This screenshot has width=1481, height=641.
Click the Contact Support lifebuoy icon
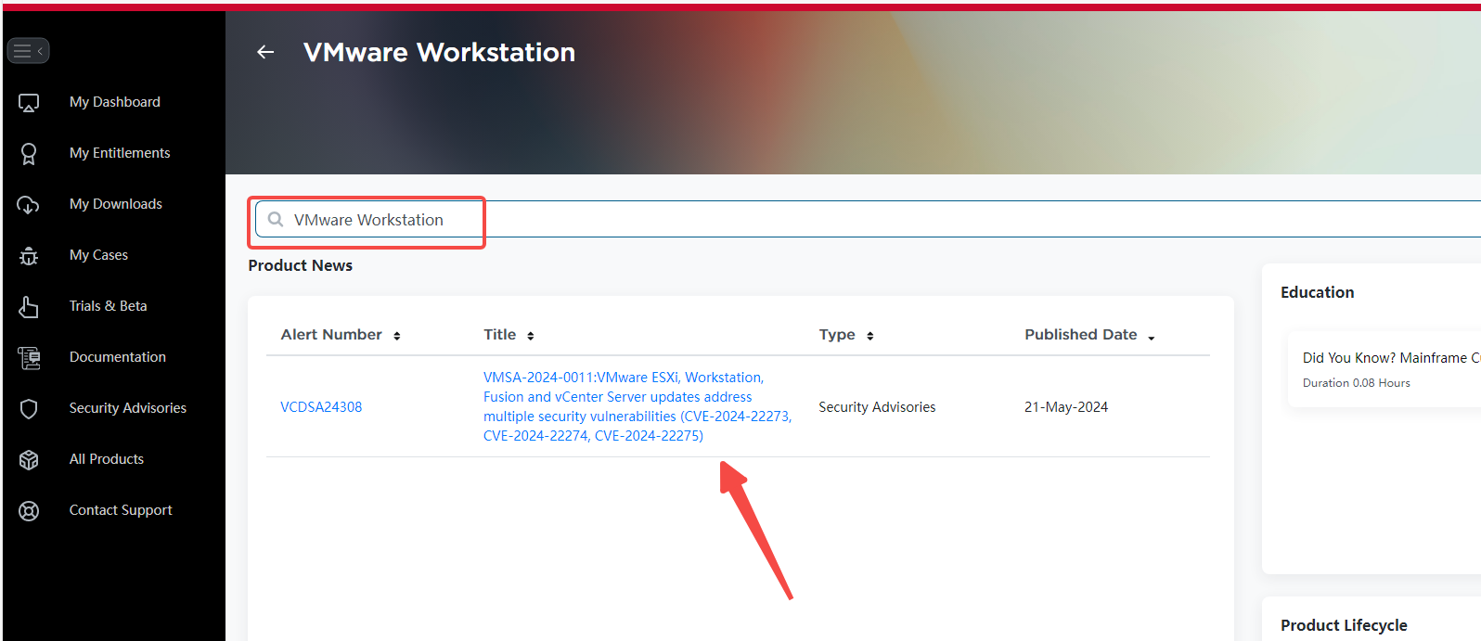tap(29, 510)
